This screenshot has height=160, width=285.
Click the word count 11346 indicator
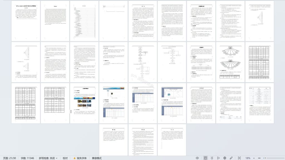(27, 158)
